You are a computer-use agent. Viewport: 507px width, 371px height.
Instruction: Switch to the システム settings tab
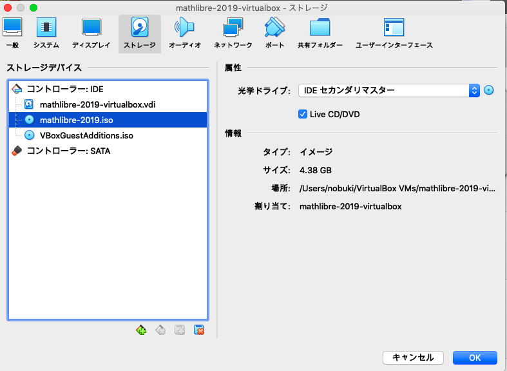click(x=46, y=33)
